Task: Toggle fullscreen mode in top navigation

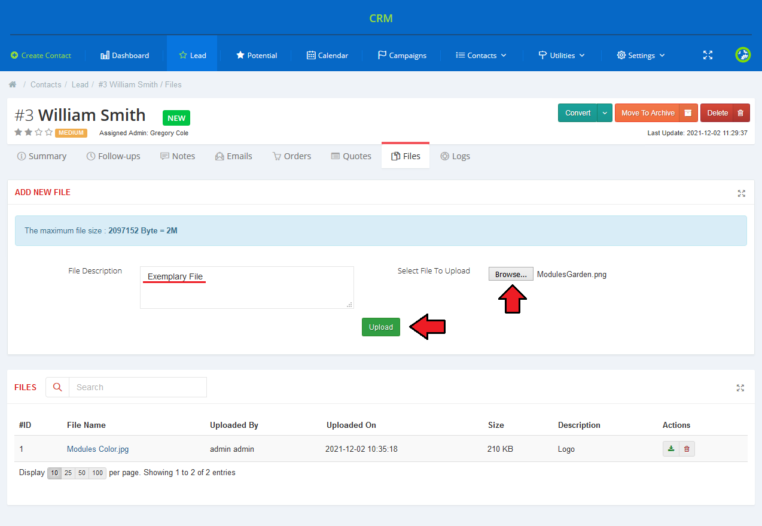Action: coord(708,55)
